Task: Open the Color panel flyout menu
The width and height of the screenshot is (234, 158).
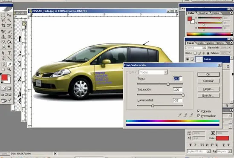Action: (231, 13)
